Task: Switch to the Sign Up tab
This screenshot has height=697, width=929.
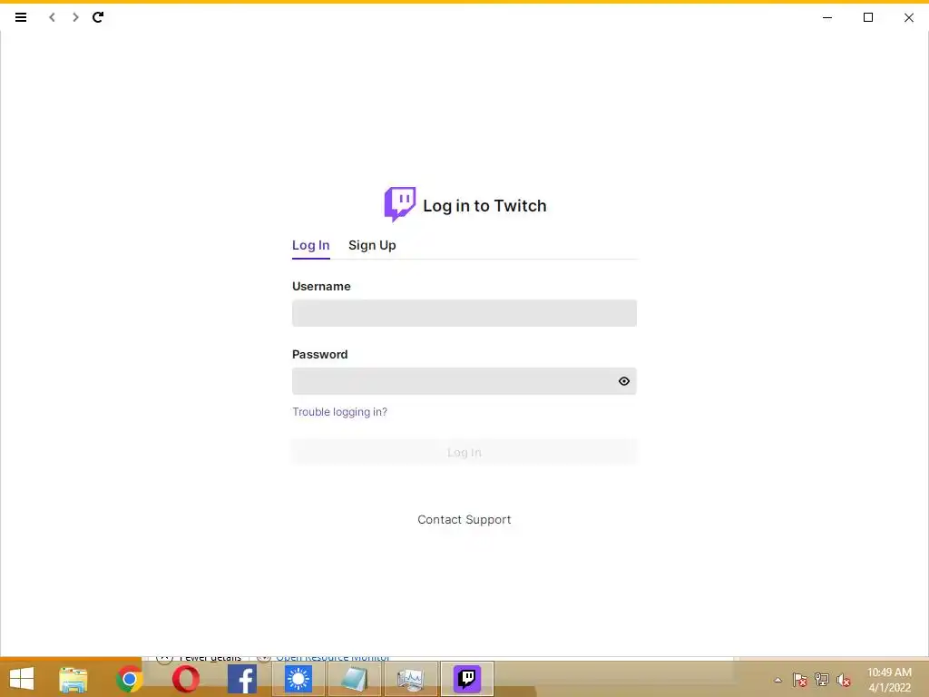Action: click(372, 245)
